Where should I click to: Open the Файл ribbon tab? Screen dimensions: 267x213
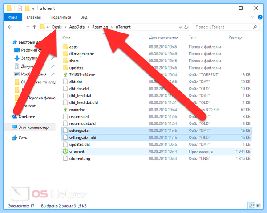(x=13, y=17)
